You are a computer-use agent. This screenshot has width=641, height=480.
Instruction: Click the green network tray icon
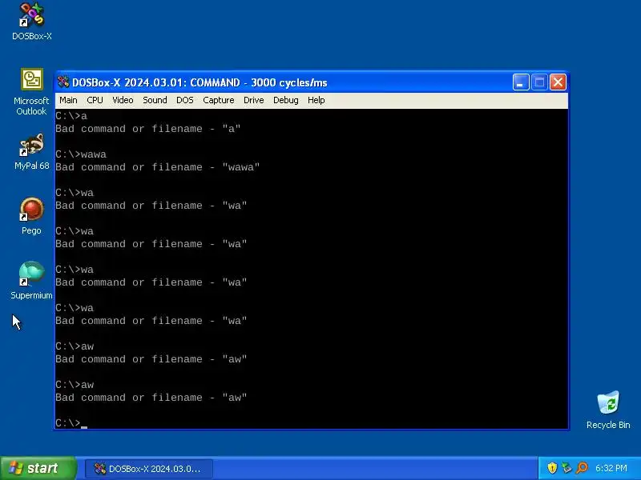tap(566, 468)
